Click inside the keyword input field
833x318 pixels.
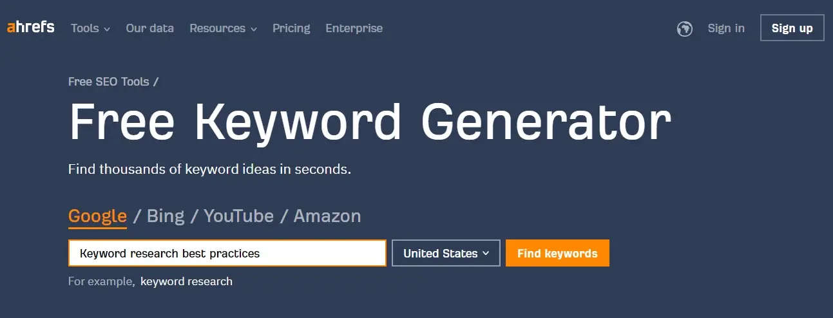click(x=227, y=253)
